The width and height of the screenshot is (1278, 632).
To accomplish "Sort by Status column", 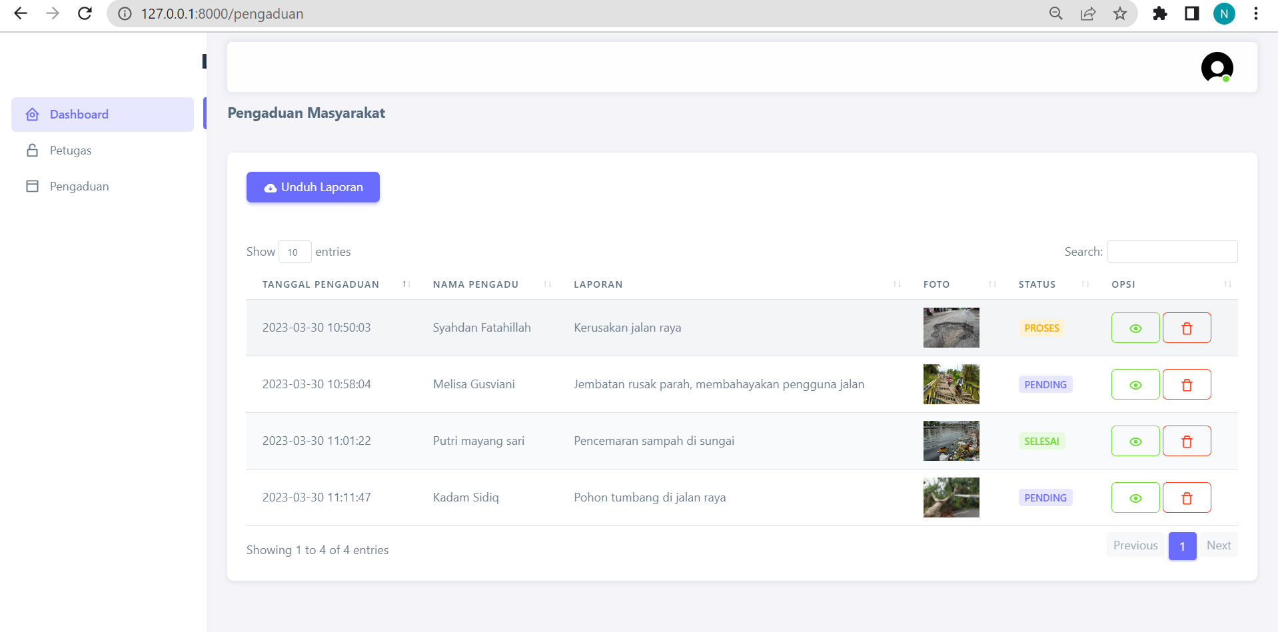I will [1049, 284].
